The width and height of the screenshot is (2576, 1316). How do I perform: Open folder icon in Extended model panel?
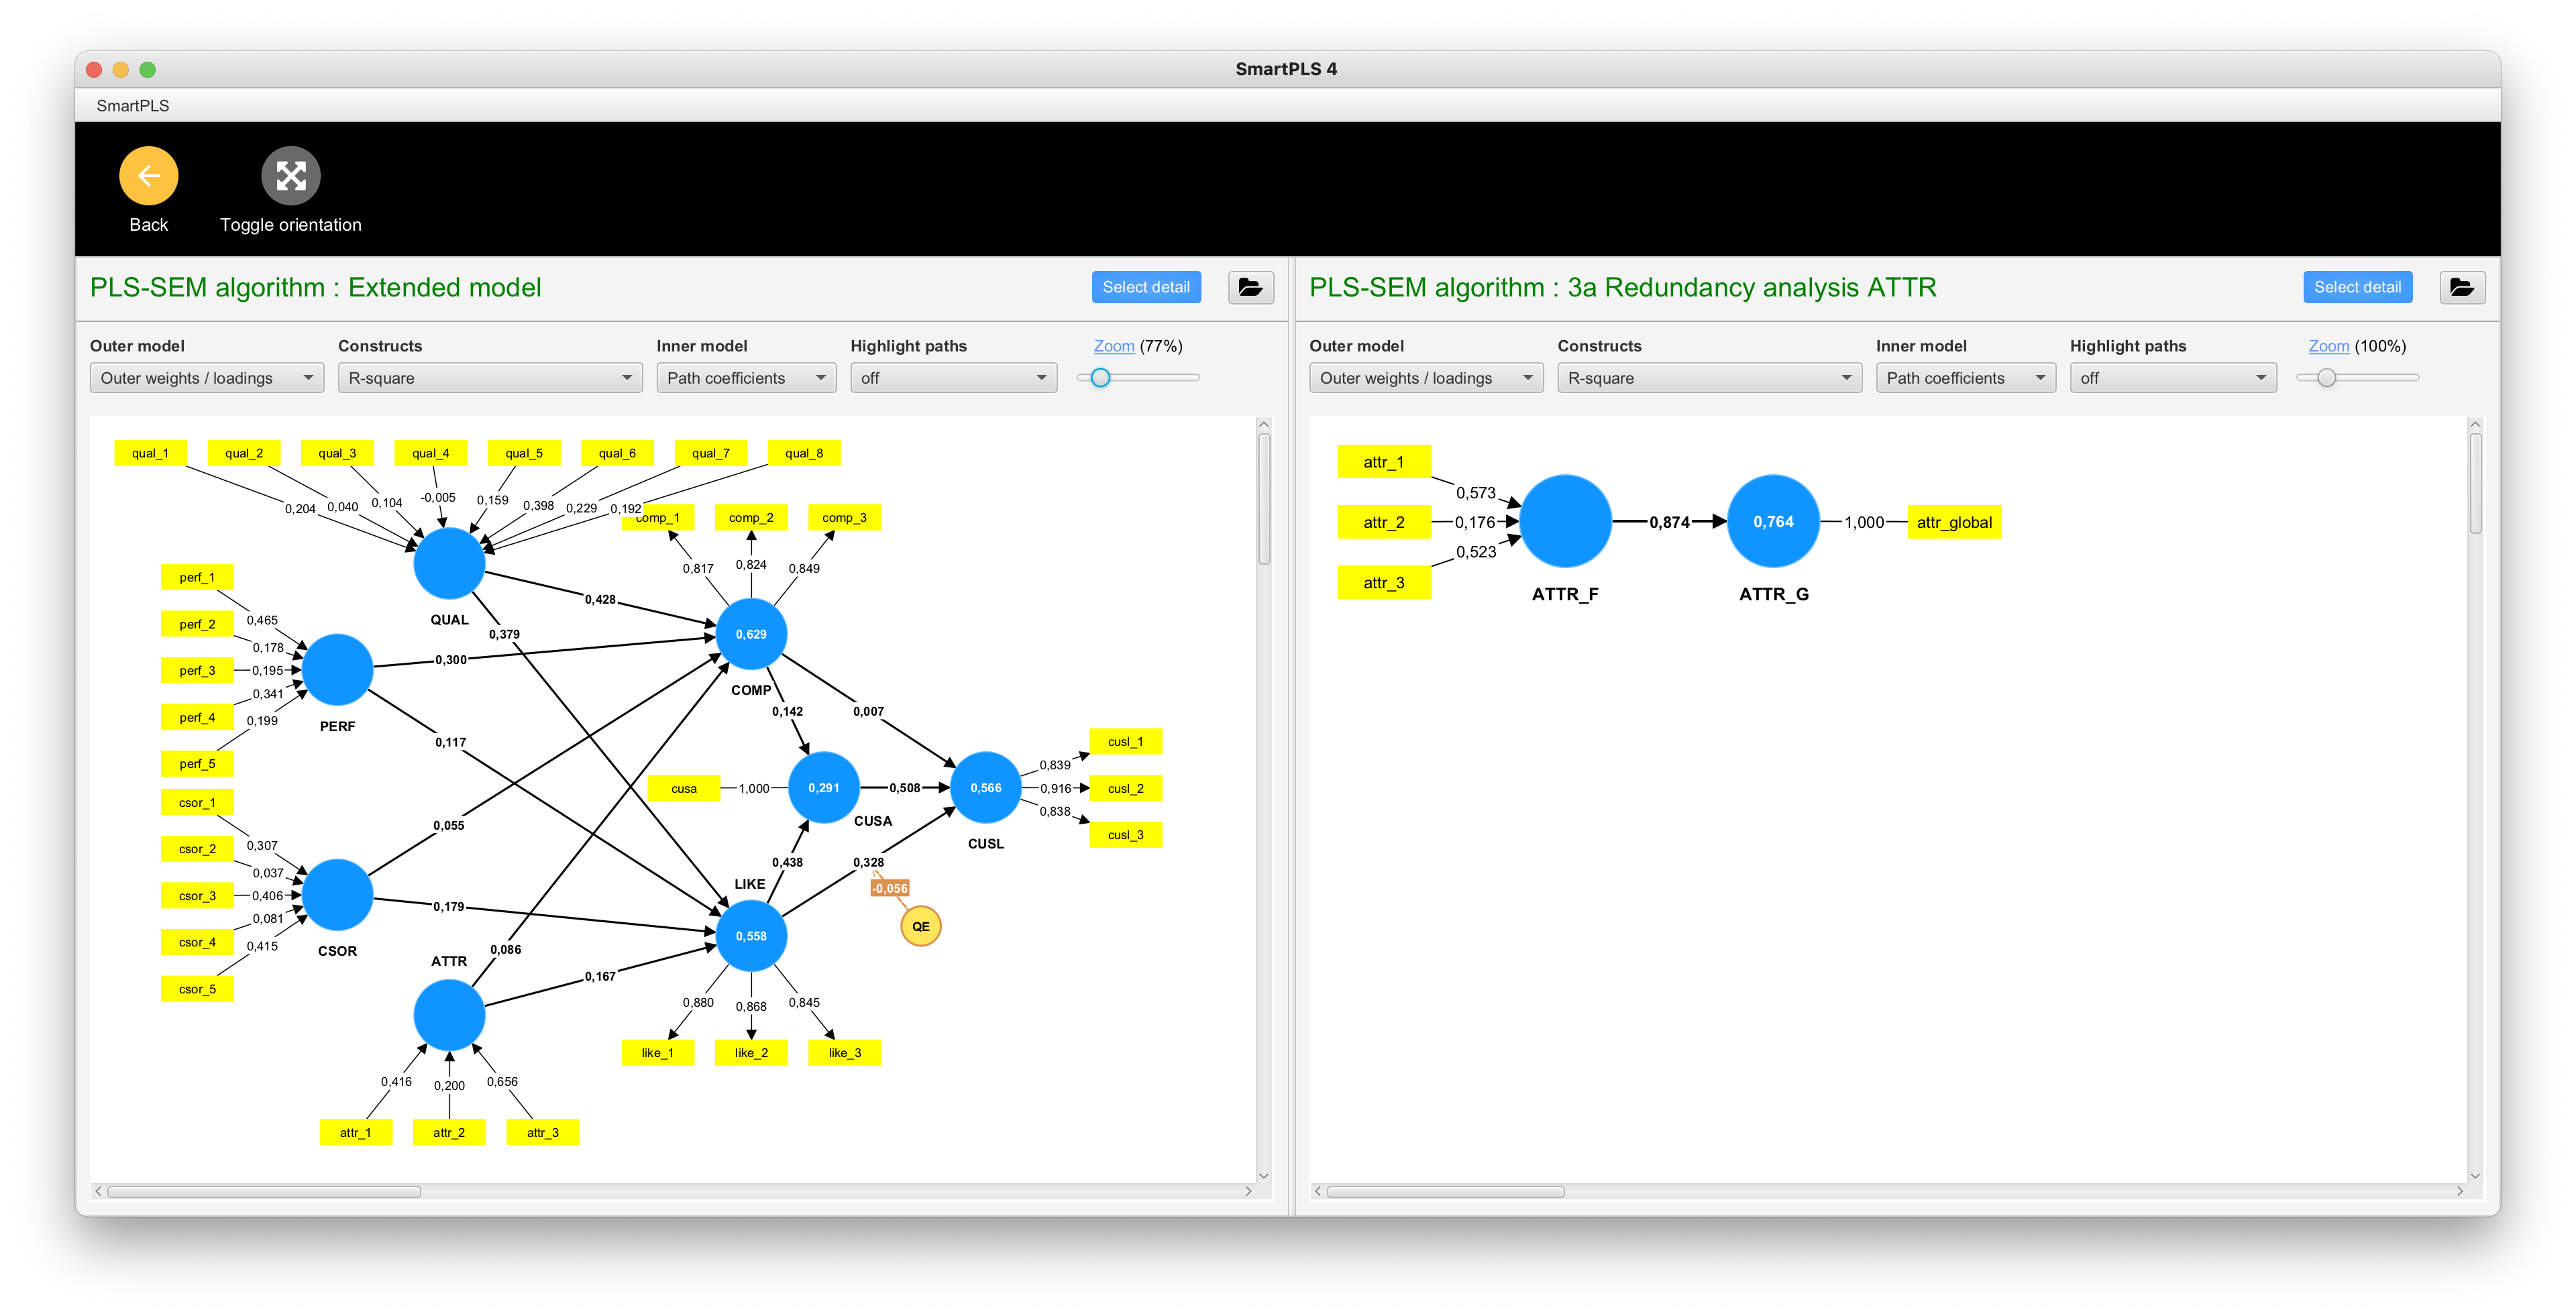coord(1250,287)
